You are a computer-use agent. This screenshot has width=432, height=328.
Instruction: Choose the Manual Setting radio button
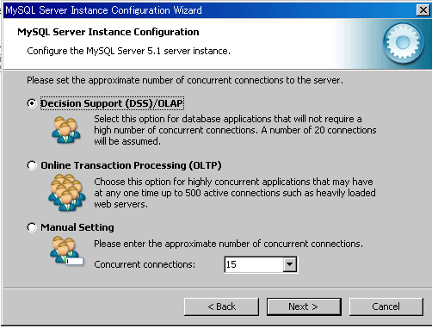click(32, 227)
